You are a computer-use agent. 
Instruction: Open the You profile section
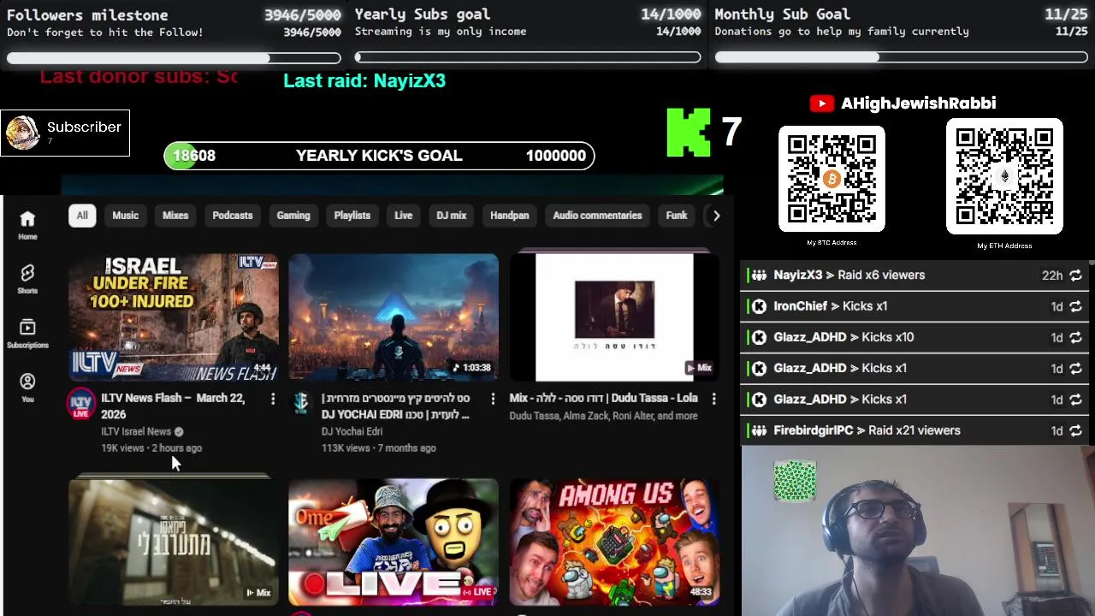click(27, 387)
